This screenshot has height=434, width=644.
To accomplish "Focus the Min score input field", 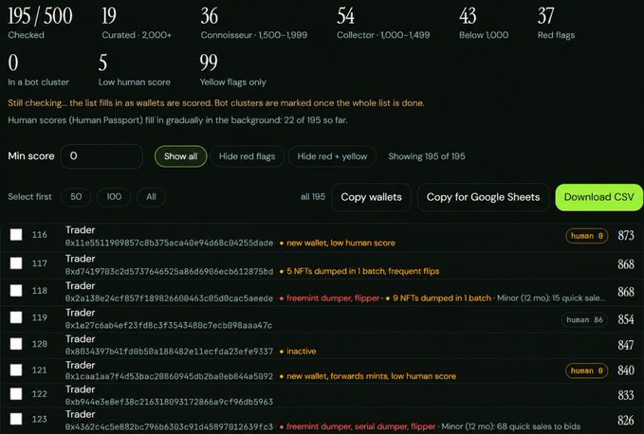I will 101,156.
